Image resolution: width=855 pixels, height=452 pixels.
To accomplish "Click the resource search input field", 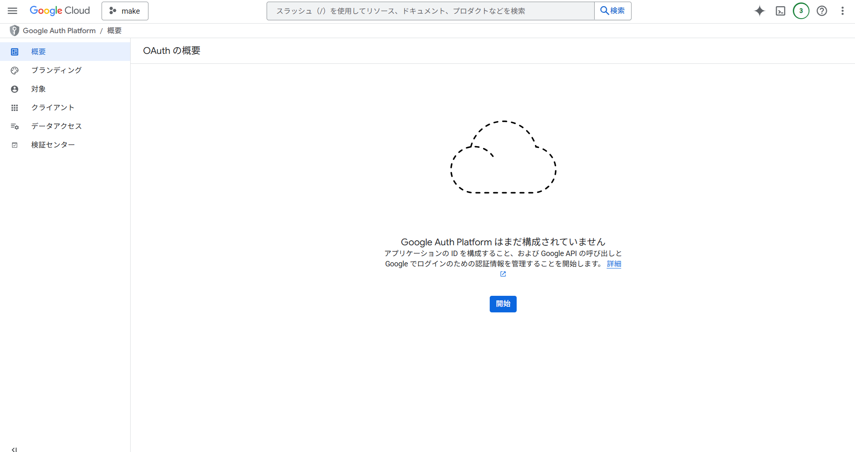I will (430, 11).
